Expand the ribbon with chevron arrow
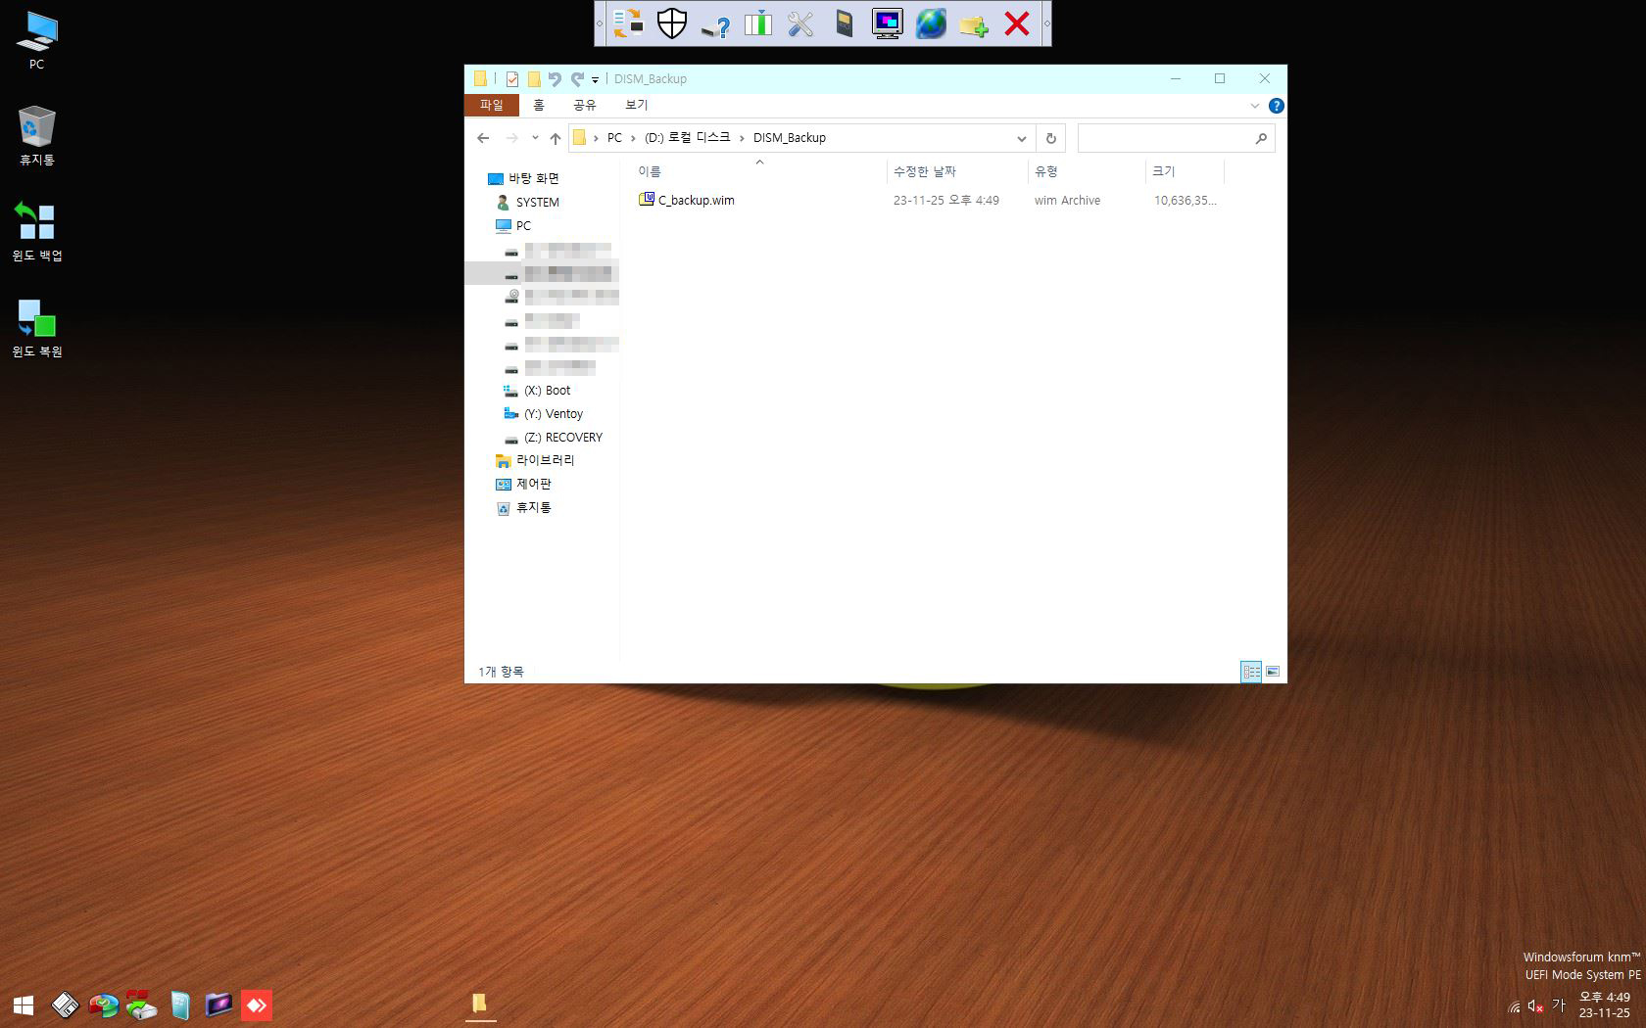Image resolution: width=1646 pixels, height=1028 pixels. [x=1255, y=106]
